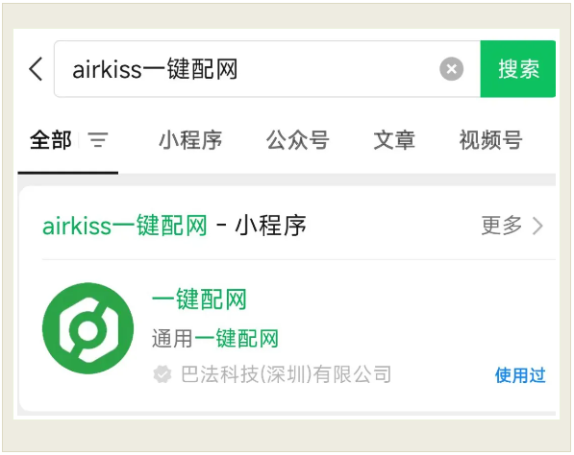The height and width of the screenshot is (455, 574).
Task: Switch to the 文章 tab
Action: 394,140
